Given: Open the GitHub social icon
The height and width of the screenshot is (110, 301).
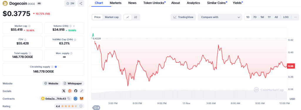Looking at the screenshot, I should pos(76,91).
